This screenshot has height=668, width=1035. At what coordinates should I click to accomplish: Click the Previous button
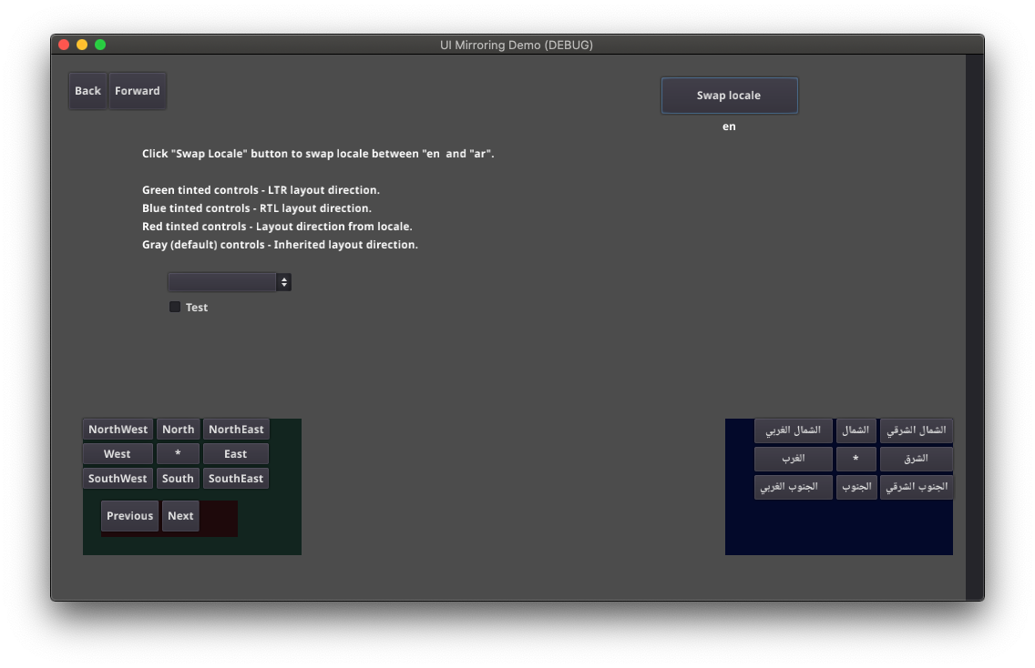point(129,516)
